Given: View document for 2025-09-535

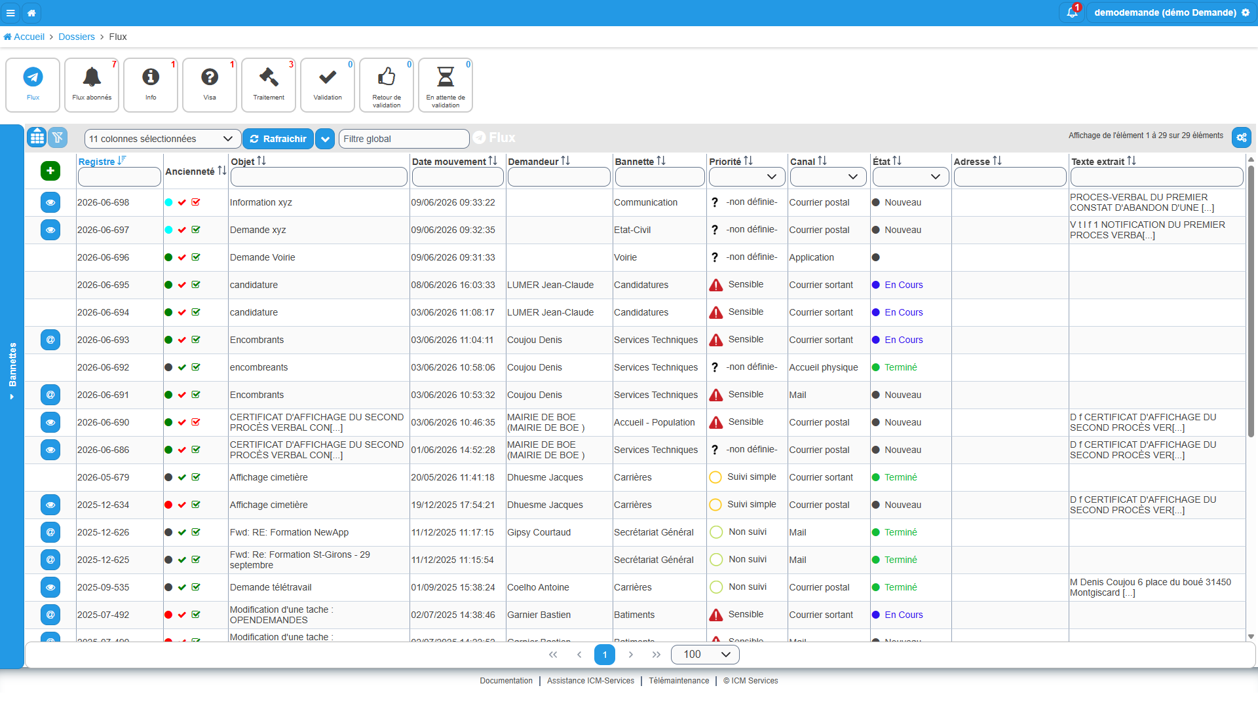Looking at the screenshot, I should [50, 587].
